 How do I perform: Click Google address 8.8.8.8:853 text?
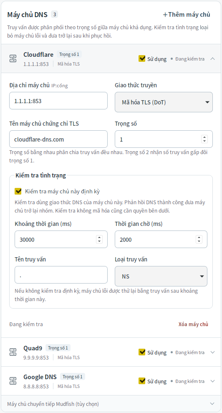click(36, 386)
